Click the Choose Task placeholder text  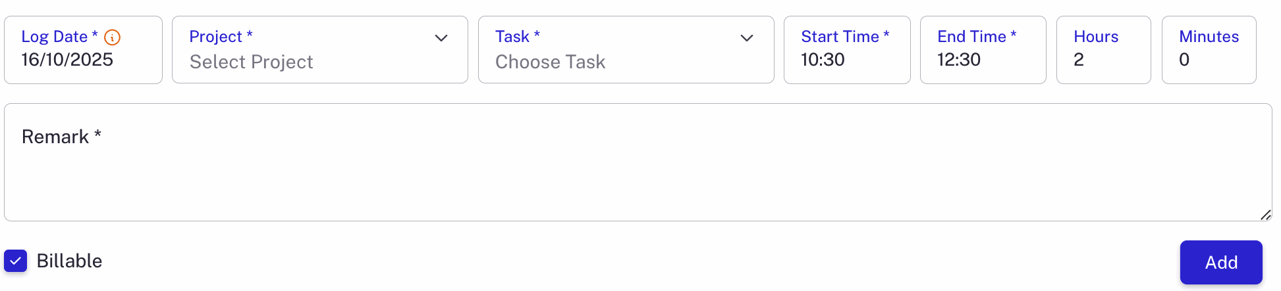(550, 62)
